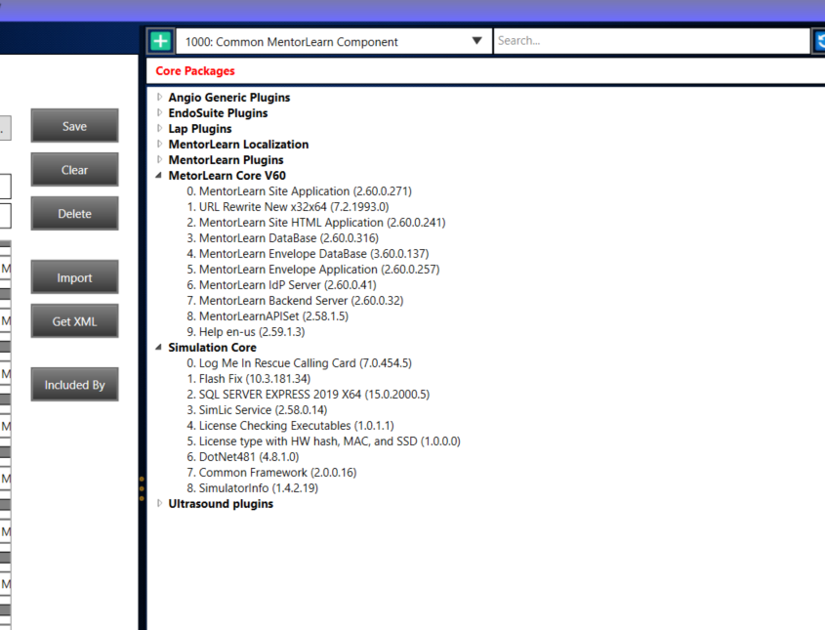825x630 pixels.
Task: Select MentorLearn Envelope DataBase (3.60.0.137)
Action: 308,254
